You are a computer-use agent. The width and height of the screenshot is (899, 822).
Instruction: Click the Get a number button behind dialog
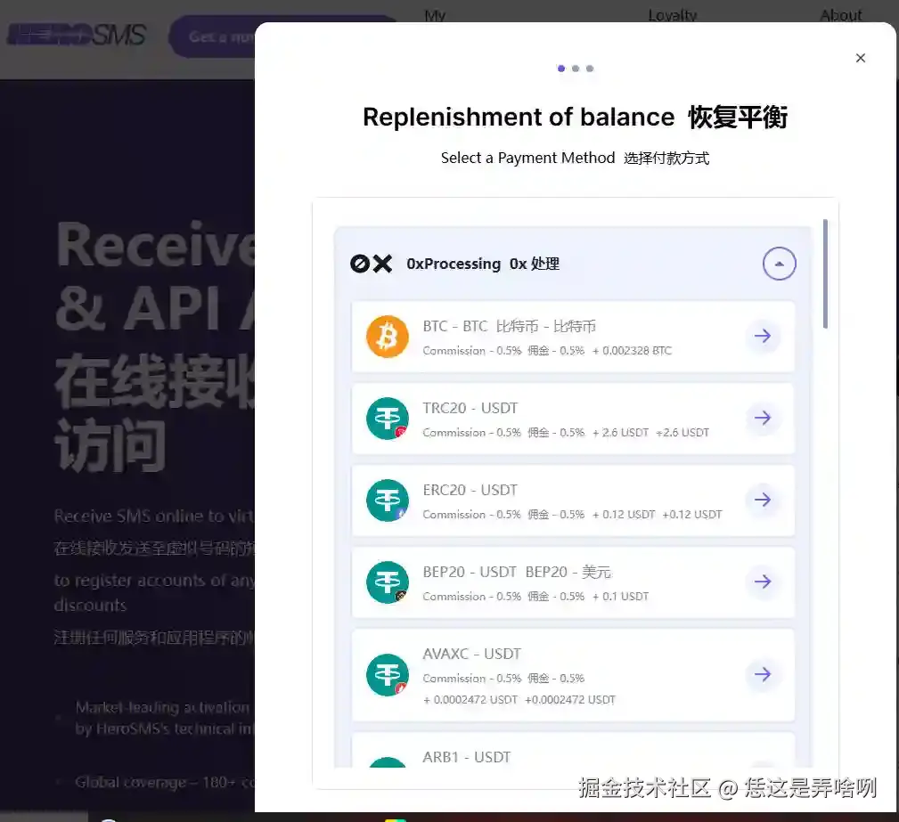click(212, 37)
